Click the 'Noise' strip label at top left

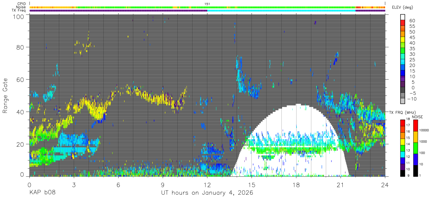tap(21, 7)
